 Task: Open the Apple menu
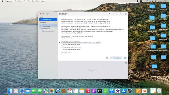2,1
